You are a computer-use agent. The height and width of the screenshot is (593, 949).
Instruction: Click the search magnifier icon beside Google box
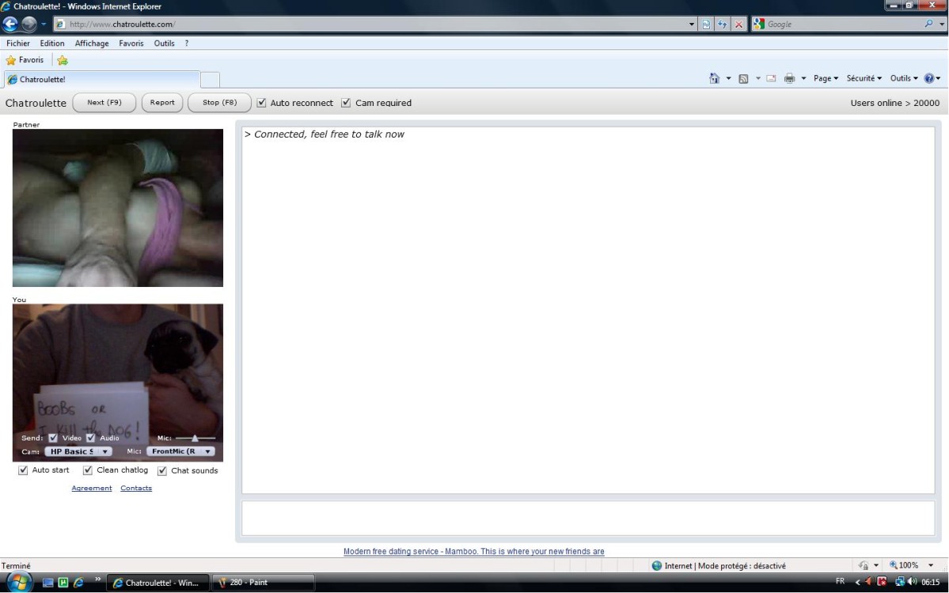(x=929, y=24)
